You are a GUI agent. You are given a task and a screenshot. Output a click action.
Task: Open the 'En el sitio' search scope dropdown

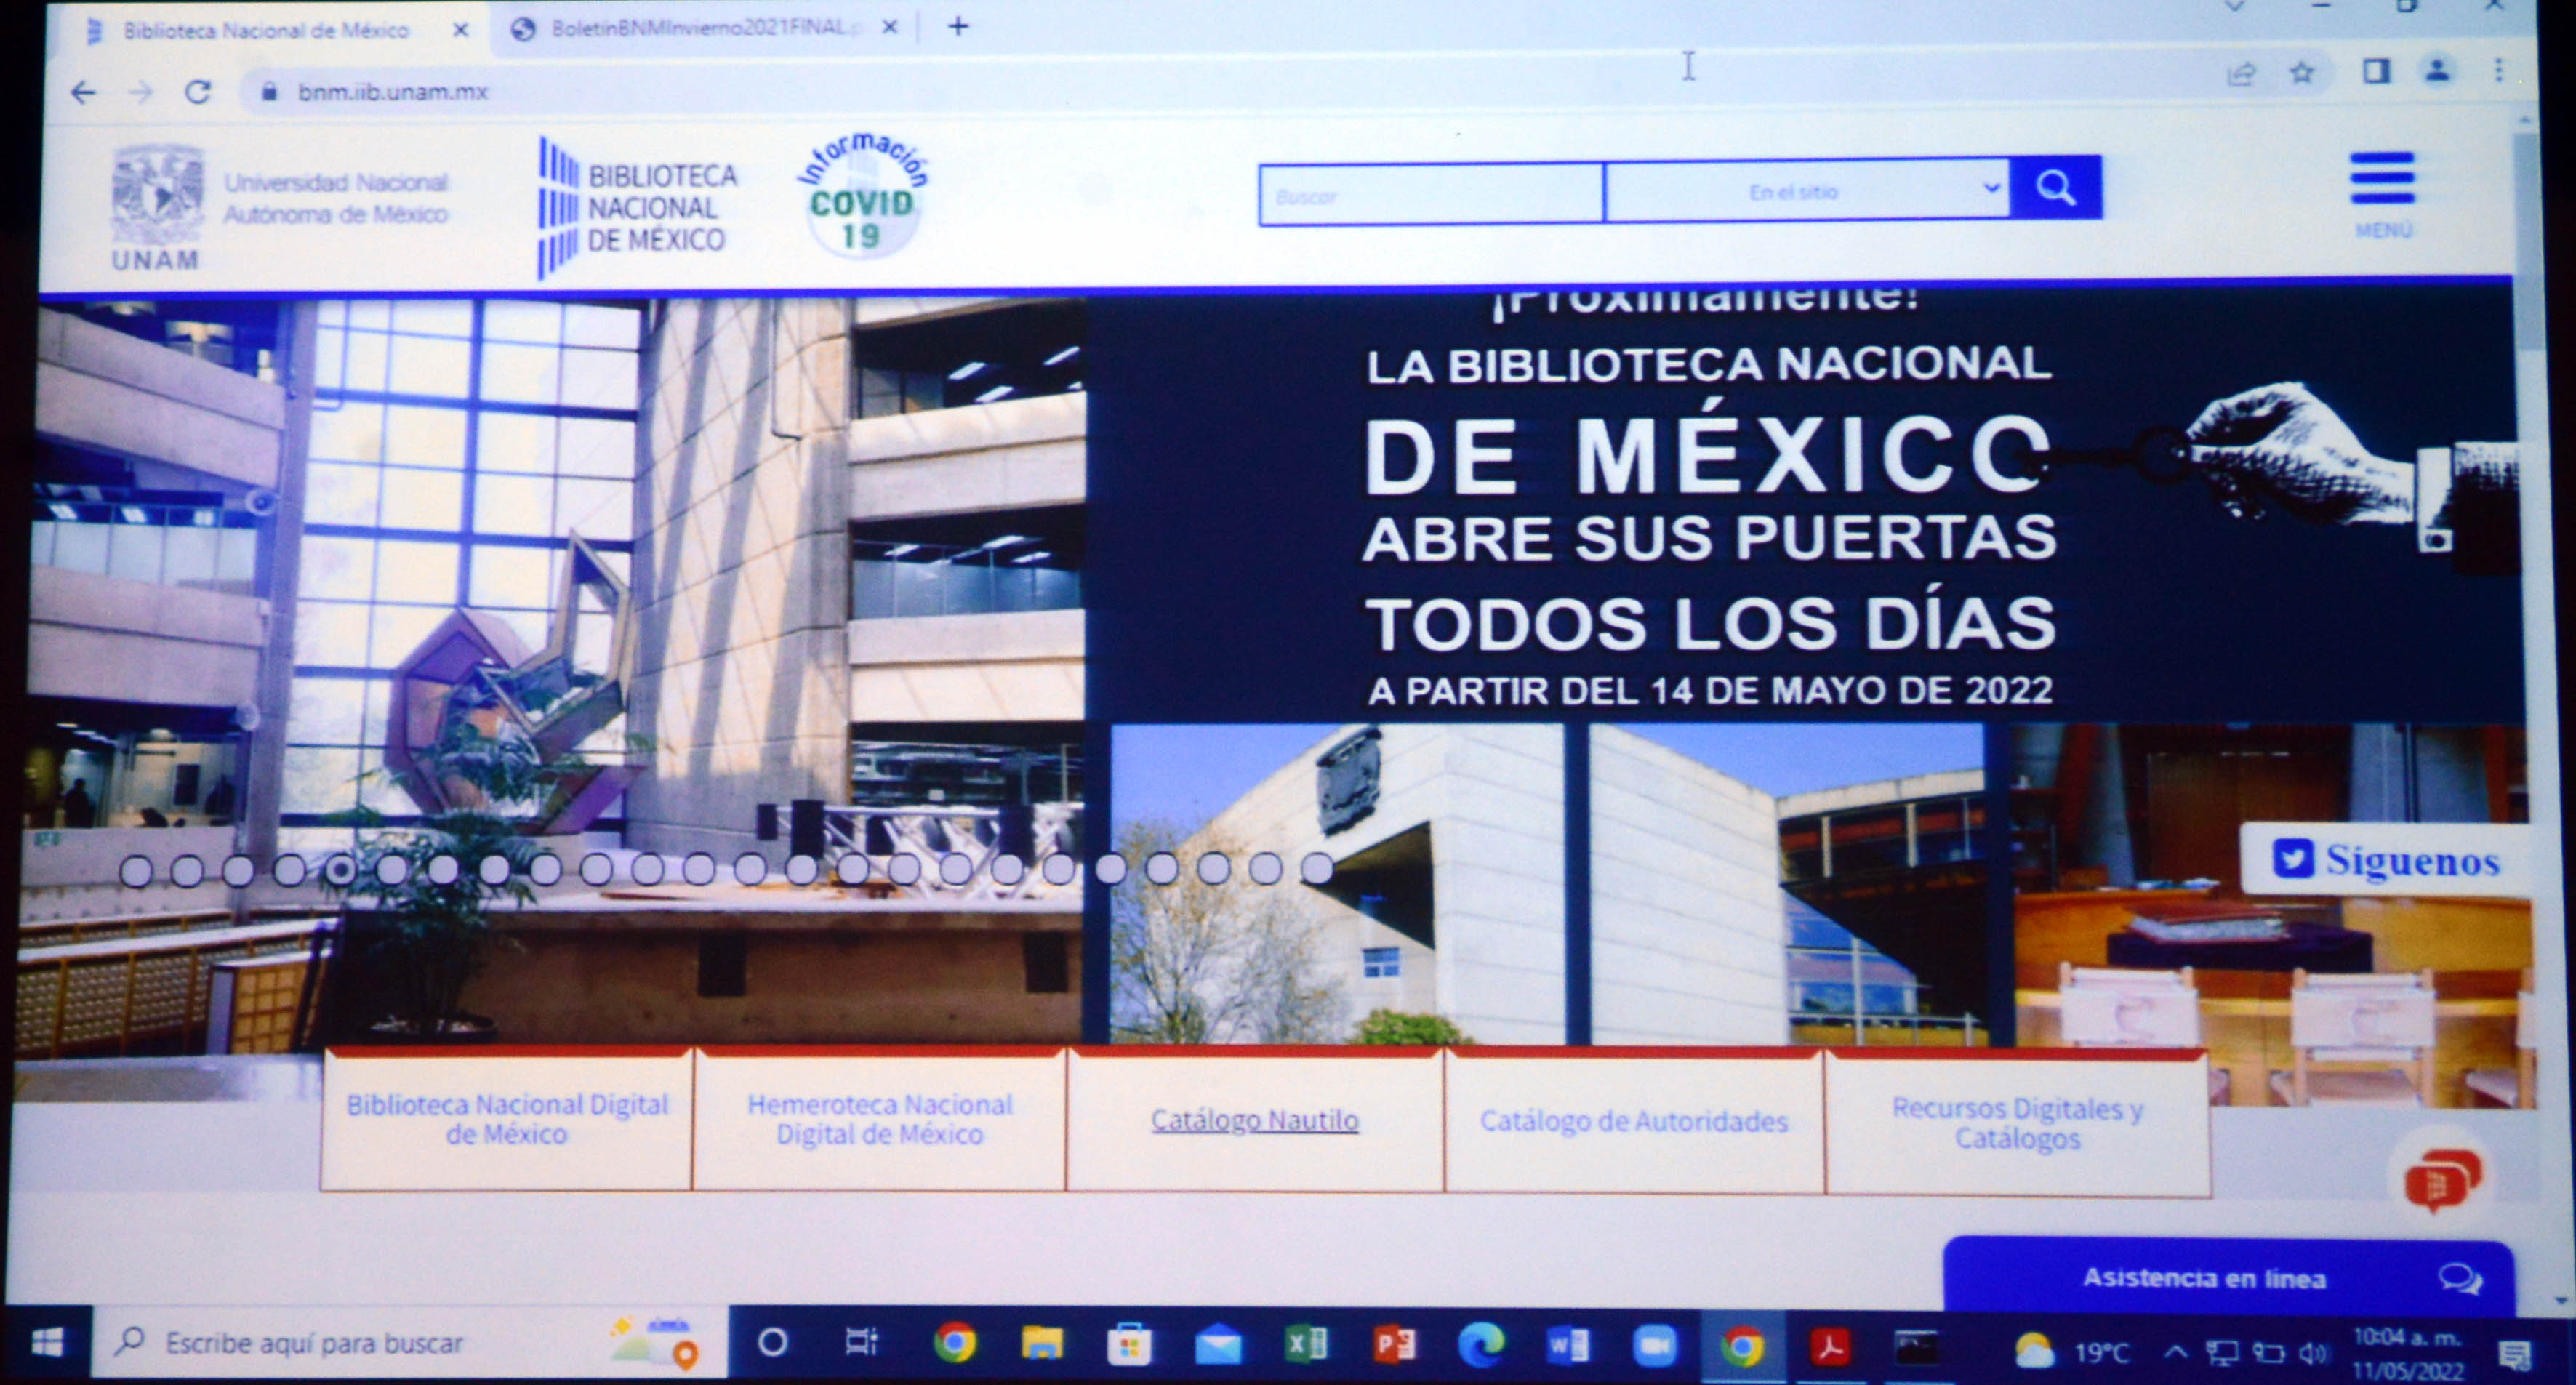click(1807, 191)
